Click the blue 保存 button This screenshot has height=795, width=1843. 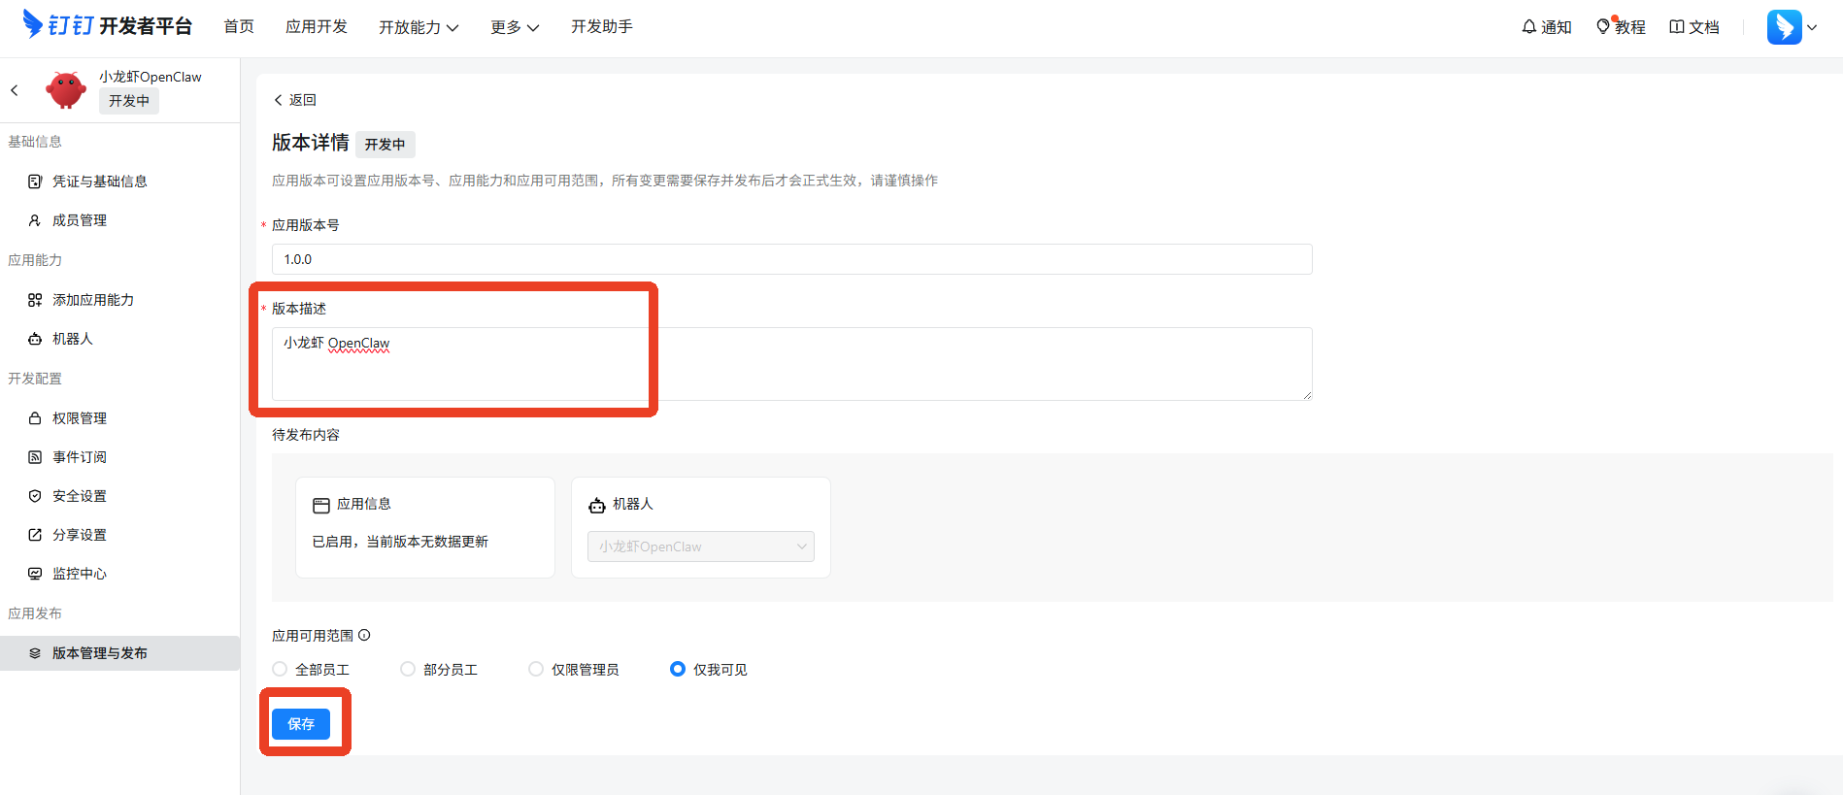pyautogui.click(x=301, y=724)
